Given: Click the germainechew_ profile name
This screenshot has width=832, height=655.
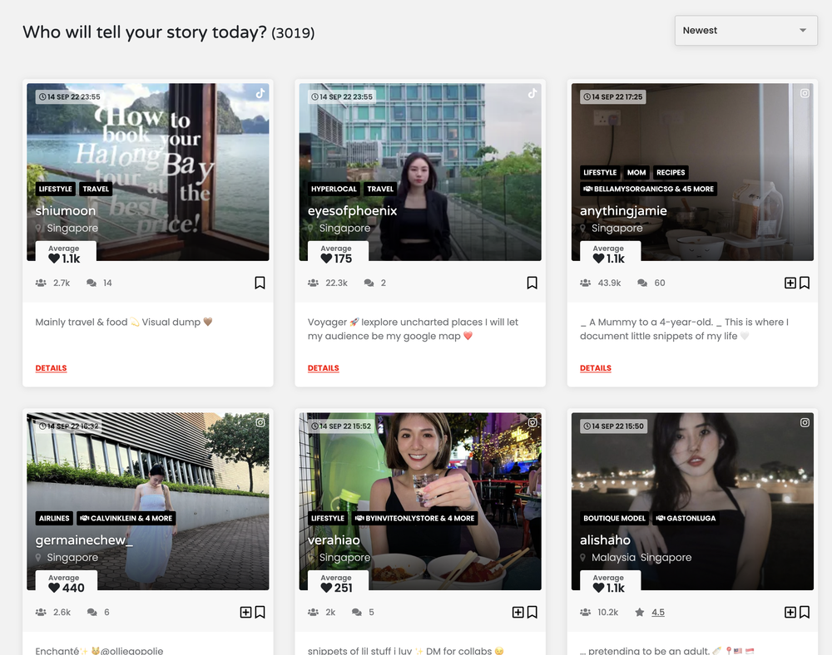Looking at the screenshot, I should pyautogui.click(x=84, y=540).
